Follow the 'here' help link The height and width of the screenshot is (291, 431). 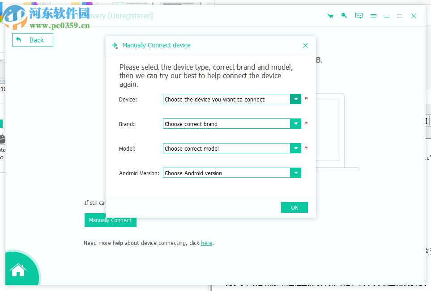click(x=206, y=243)
